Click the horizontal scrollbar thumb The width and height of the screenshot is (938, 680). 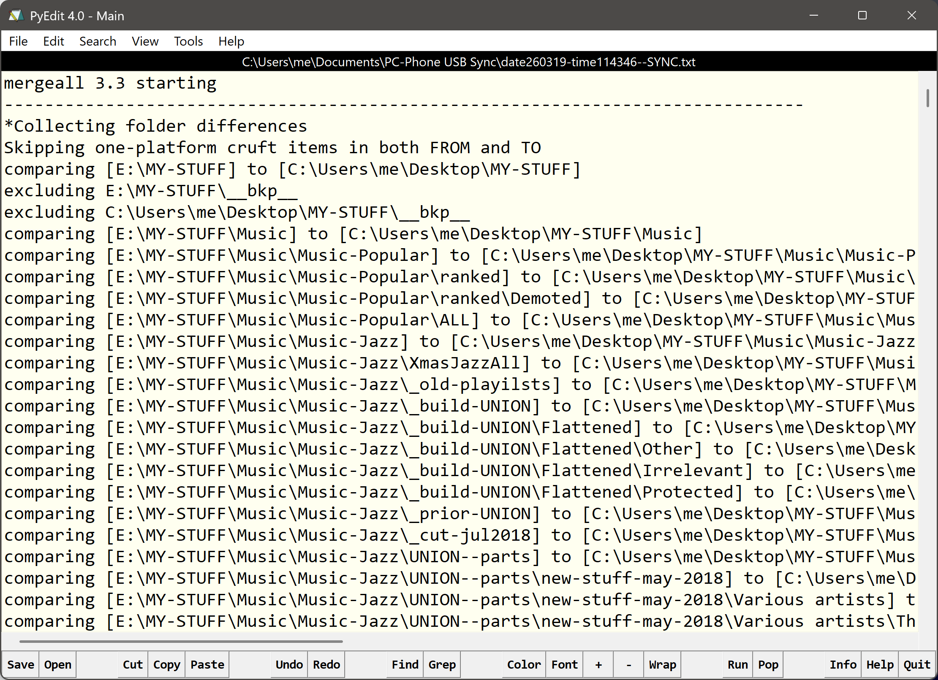click(x=181, y=641)
